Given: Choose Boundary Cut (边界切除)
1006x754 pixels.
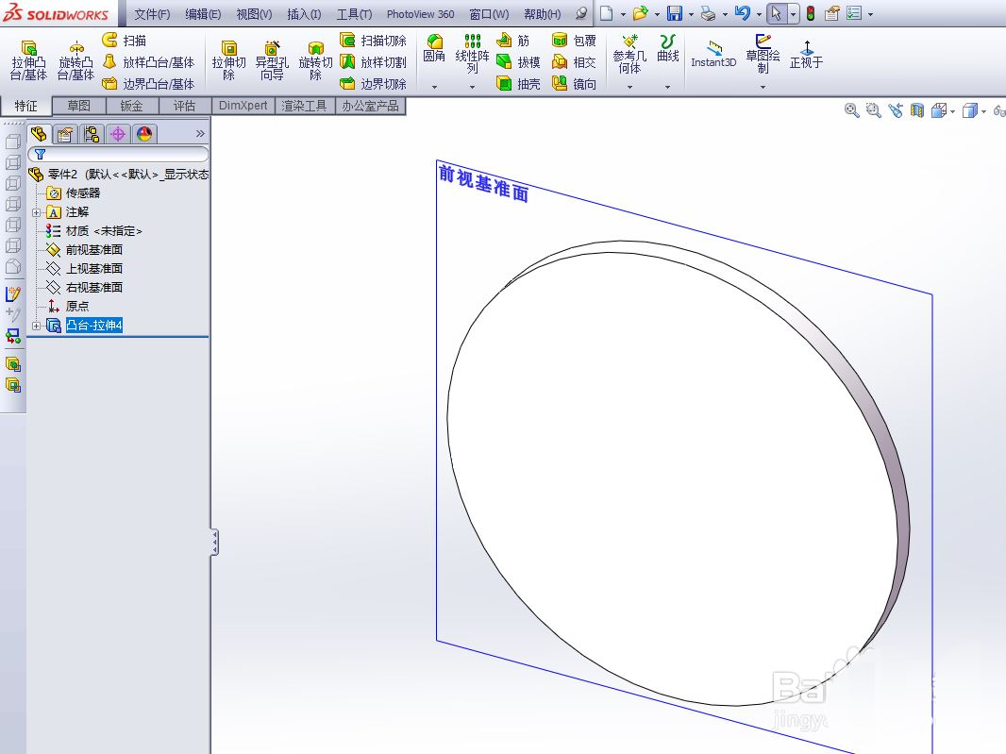Looking at the screenshot, I should tap(373, 83).
